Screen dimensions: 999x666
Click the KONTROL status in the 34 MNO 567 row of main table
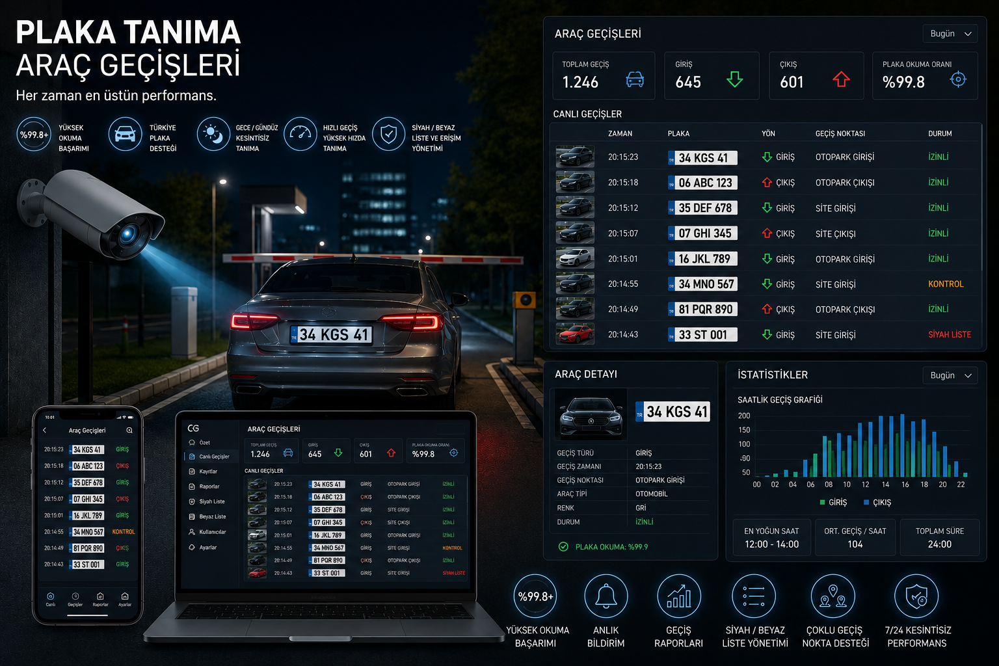tap(946, 284)
